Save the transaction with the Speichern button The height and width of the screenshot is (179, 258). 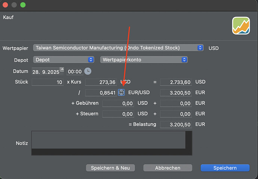pos(225,168)
